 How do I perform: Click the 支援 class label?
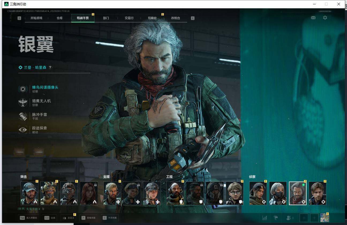coord(106,177)
